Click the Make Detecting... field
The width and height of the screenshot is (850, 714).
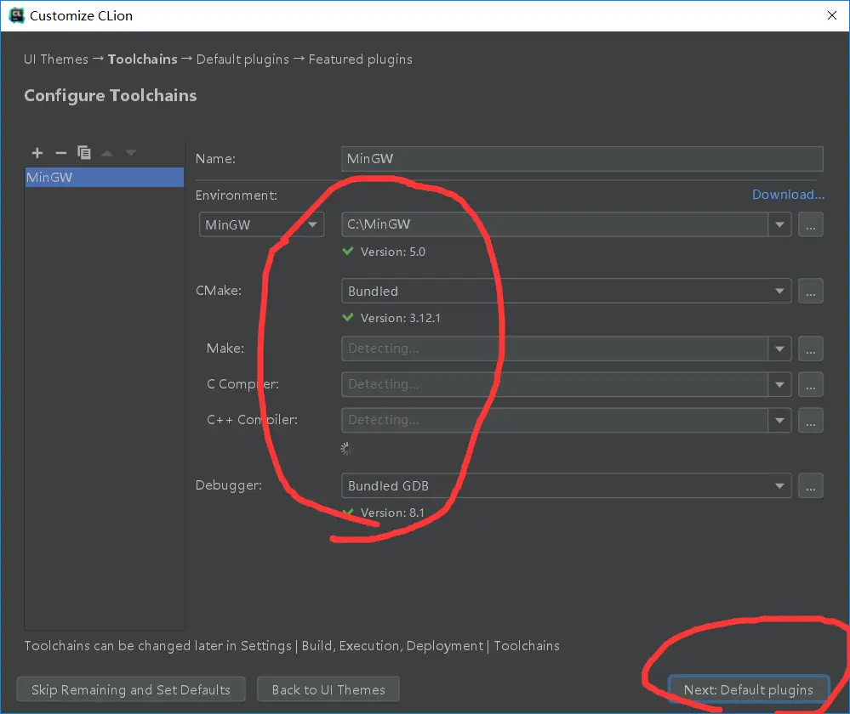point(555,348)
